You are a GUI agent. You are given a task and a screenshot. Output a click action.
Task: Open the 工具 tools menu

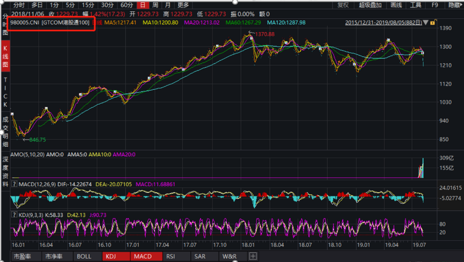click(x=416, y=5)
